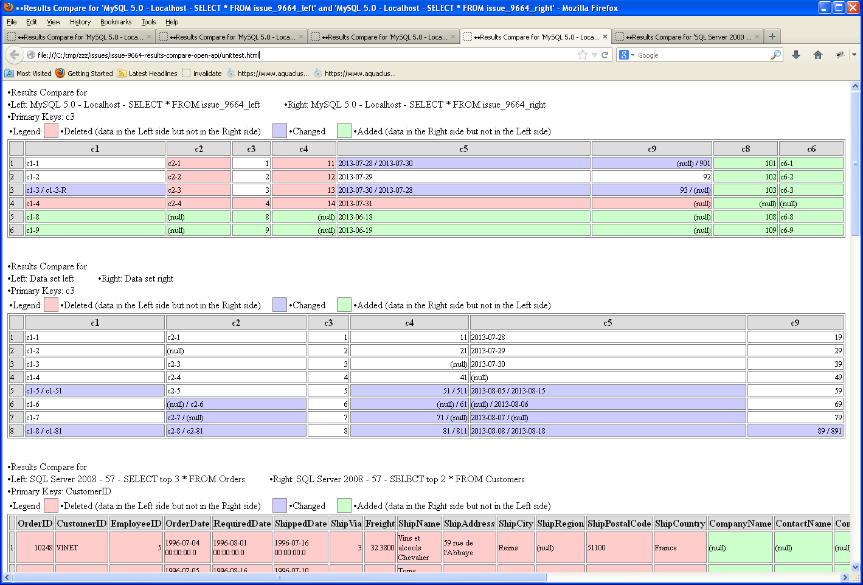Click cell '2013-08-05 / 2013-08-15'
Screen dimensions: 863x585
click(x=608, y=390)
